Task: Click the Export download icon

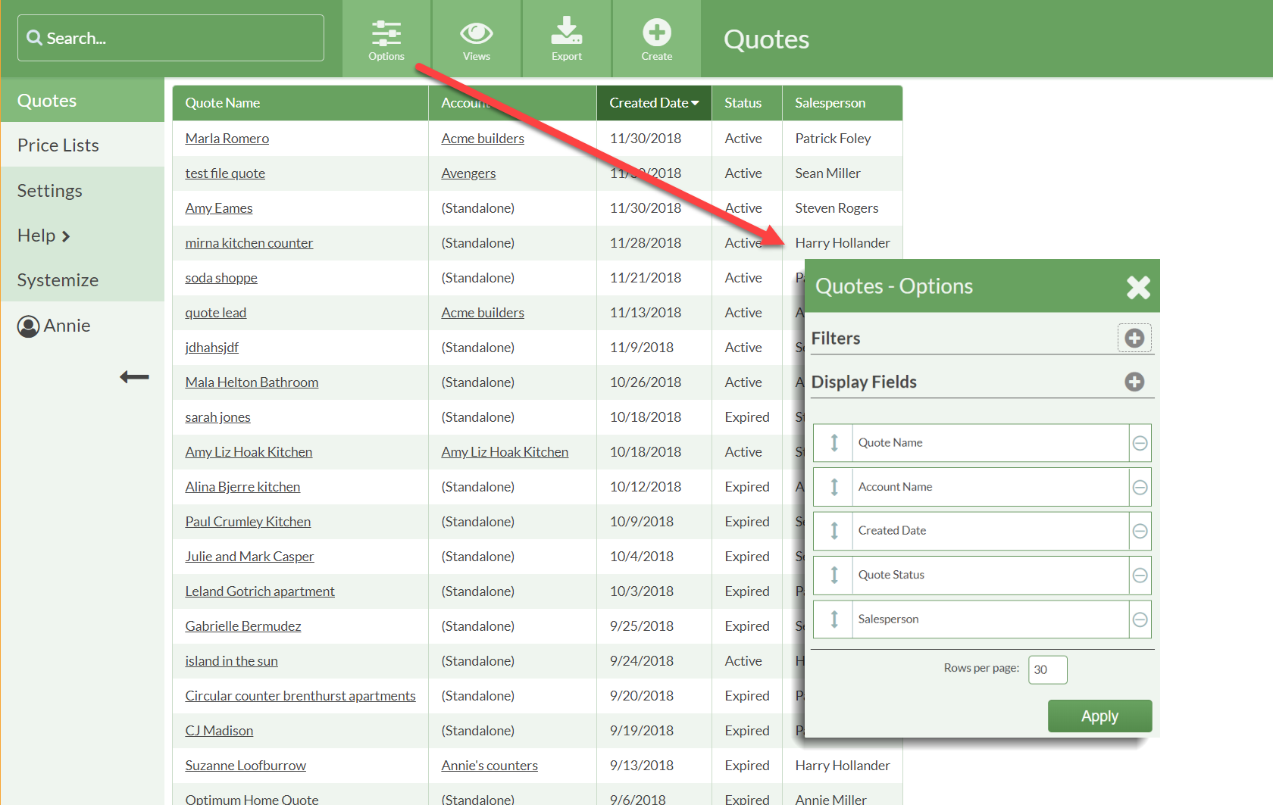Action: point(566,32)
